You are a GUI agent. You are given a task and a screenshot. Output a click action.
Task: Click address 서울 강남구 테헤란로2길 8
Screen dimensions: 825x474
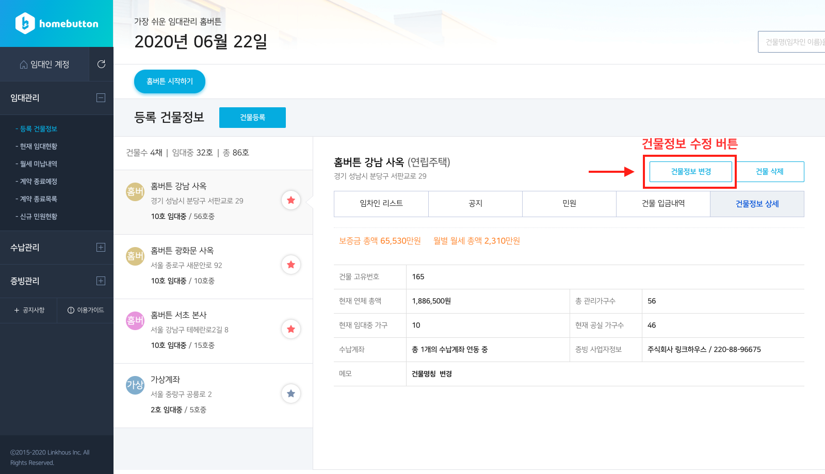(x=189, y=330)
